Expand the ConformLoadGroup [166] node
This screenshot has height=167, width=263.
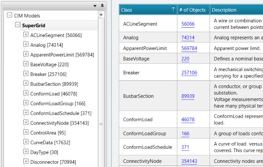26,103
